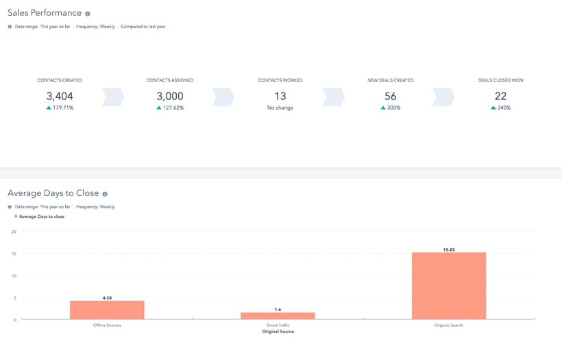Click green up arrow beside 179.71%
562x344 pixels.
point(49,108)
